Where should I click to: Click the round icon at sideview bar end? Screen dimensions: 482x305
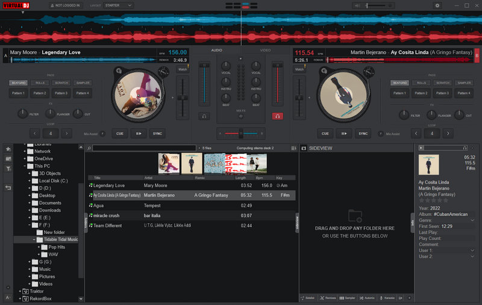[409, 298]
